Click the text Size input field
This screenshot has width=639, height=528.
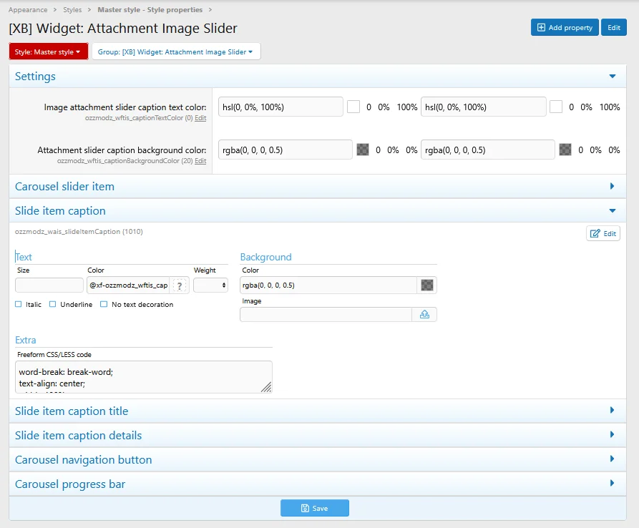(49, 285)
